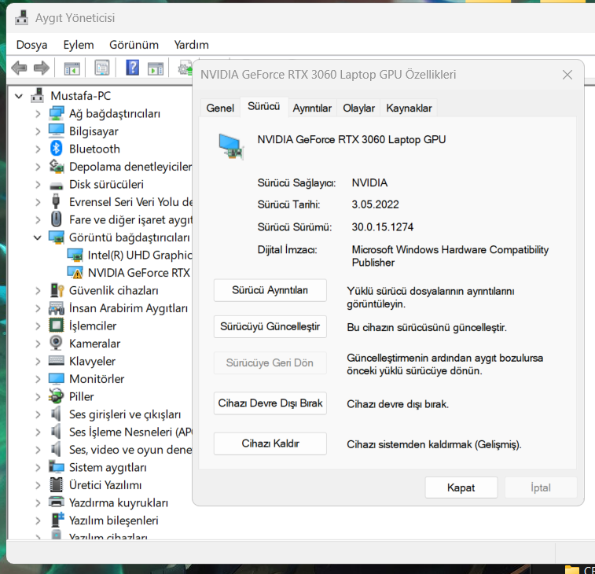
Task: Select the NVIDIA GeForce RTX tree item
Action: [138, 273]
